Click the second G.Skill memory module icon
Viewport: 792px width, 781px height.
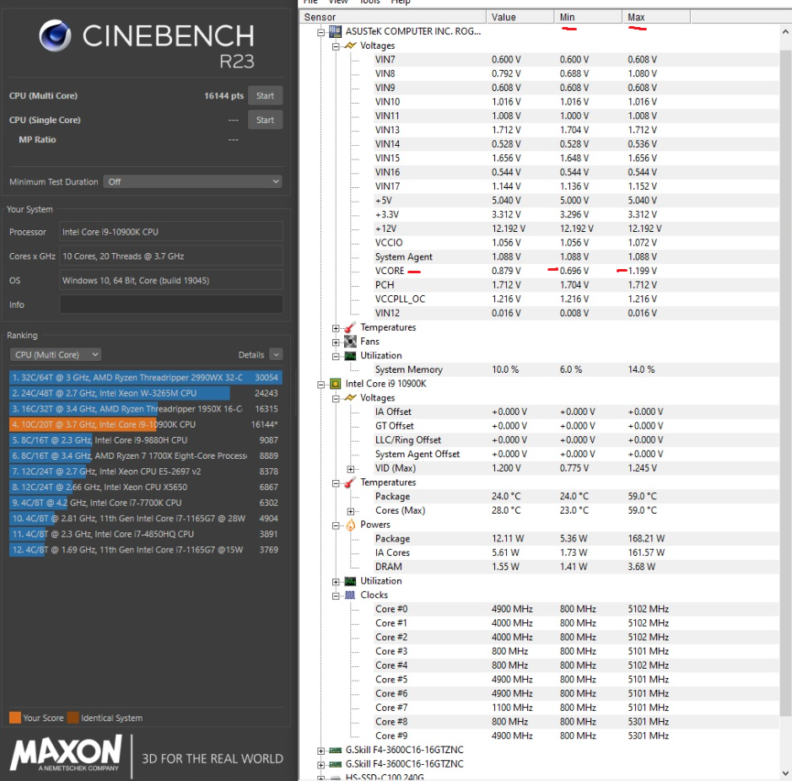[335, 764]
